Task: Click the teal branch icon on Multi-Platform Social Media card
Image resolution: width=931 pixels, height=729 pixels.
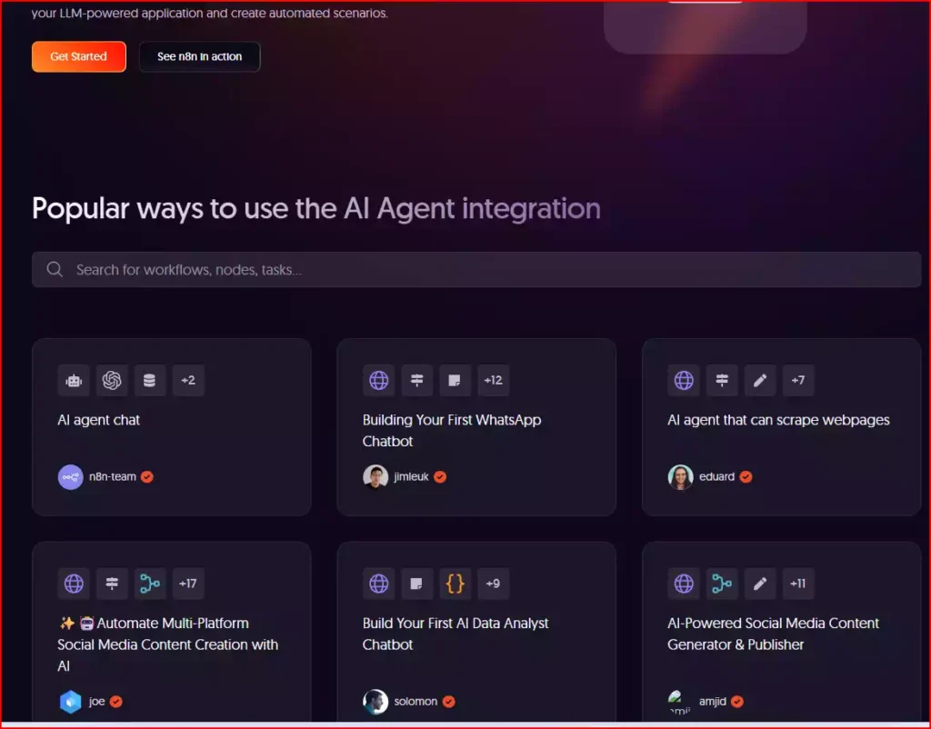Action: (150, 584)
